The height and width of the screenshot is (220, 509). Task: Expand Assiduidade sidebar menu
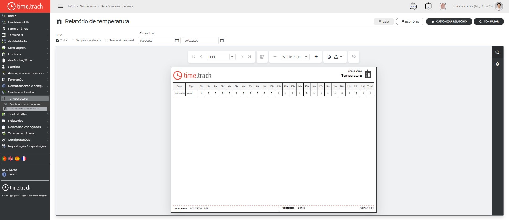tap(25, 41)
